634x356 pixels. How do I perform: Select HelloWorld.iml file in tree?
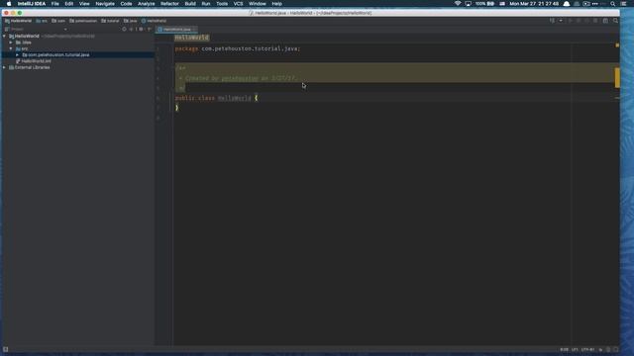(33, 61)
